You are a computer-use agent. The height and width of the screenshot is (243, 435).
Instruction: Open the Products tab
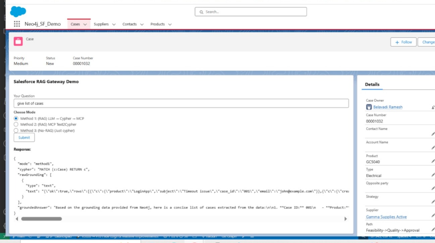tap(158, 24)
